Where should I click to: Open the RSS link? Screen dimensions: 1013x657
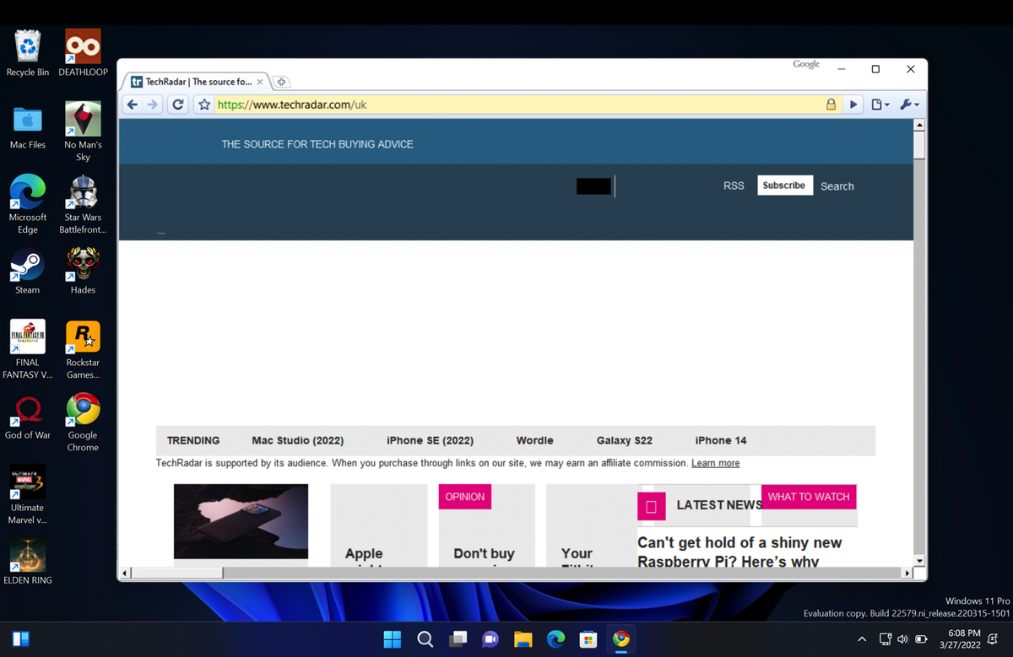point(734,185)
